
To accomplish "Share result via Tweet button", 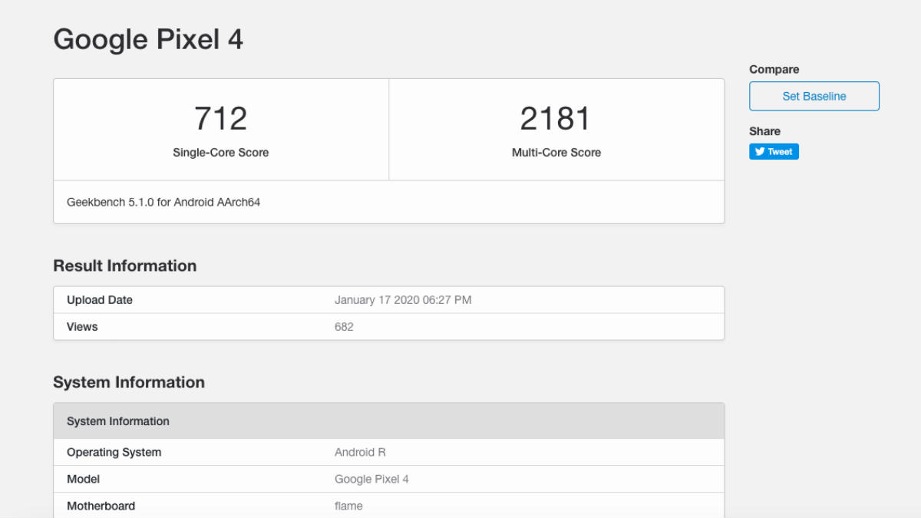I will (x=774, y=151).
